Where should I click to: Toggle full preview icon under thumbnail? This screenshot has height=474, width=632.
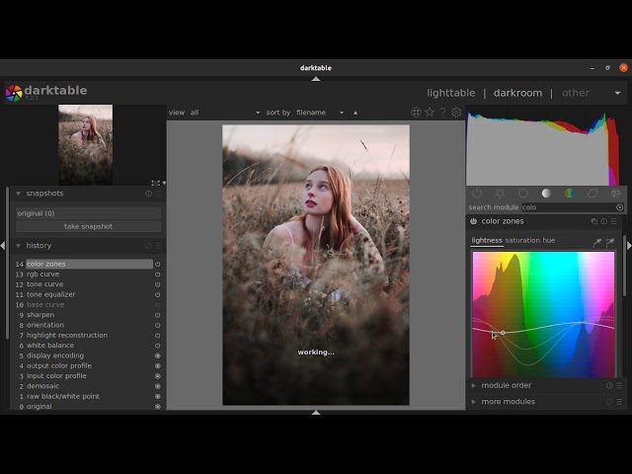click(156, 183)
